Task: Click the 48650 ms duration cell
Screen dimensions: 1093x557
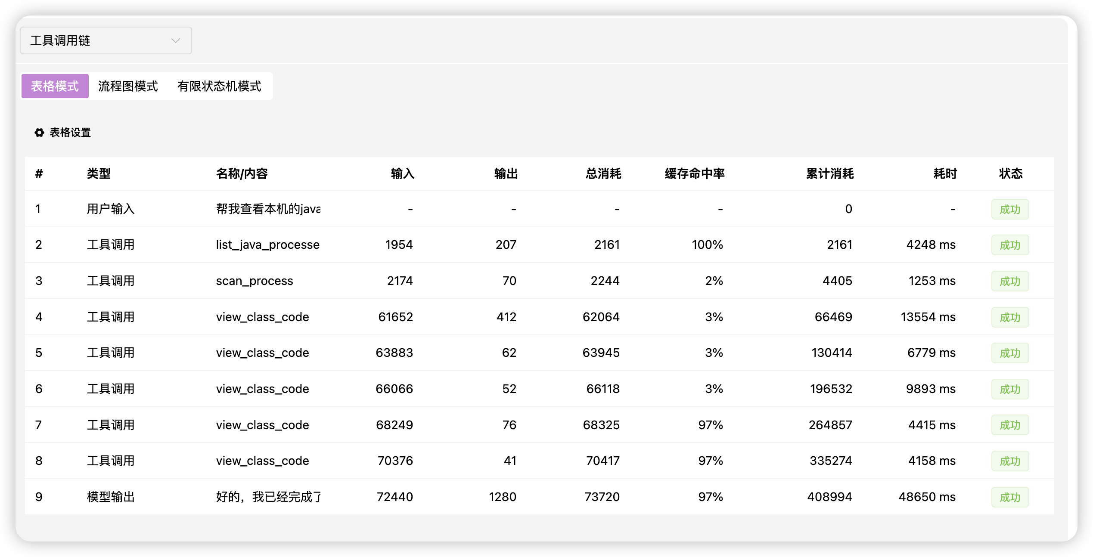Action: point(927,497)
